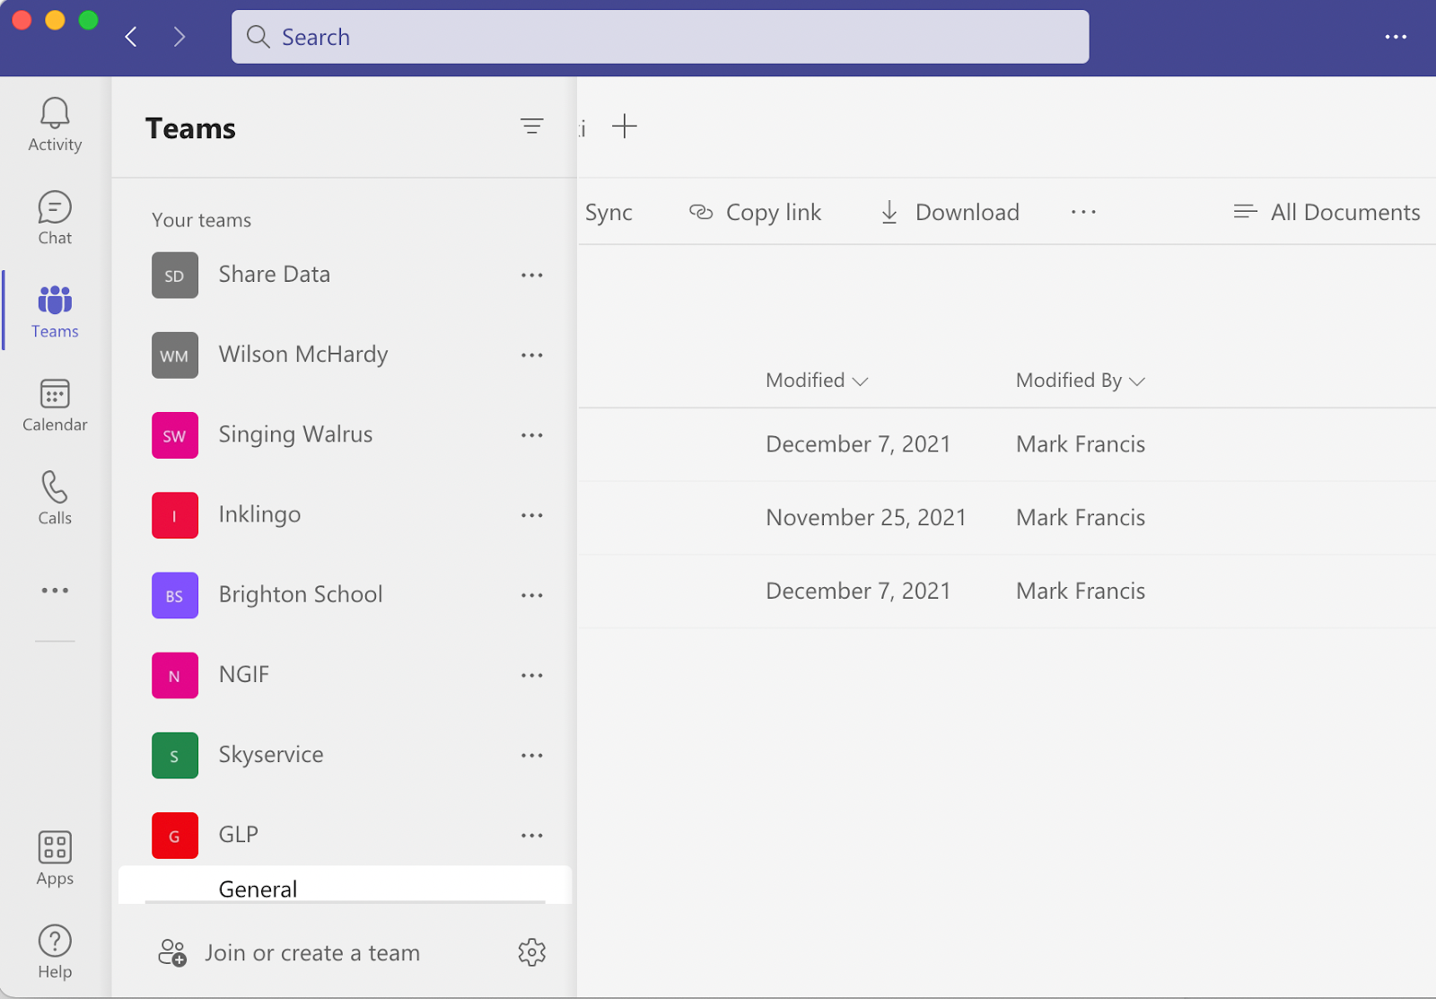1436x999 pixels.
Task: Open more options for Singing Walrus
Action: pos(532,435)
